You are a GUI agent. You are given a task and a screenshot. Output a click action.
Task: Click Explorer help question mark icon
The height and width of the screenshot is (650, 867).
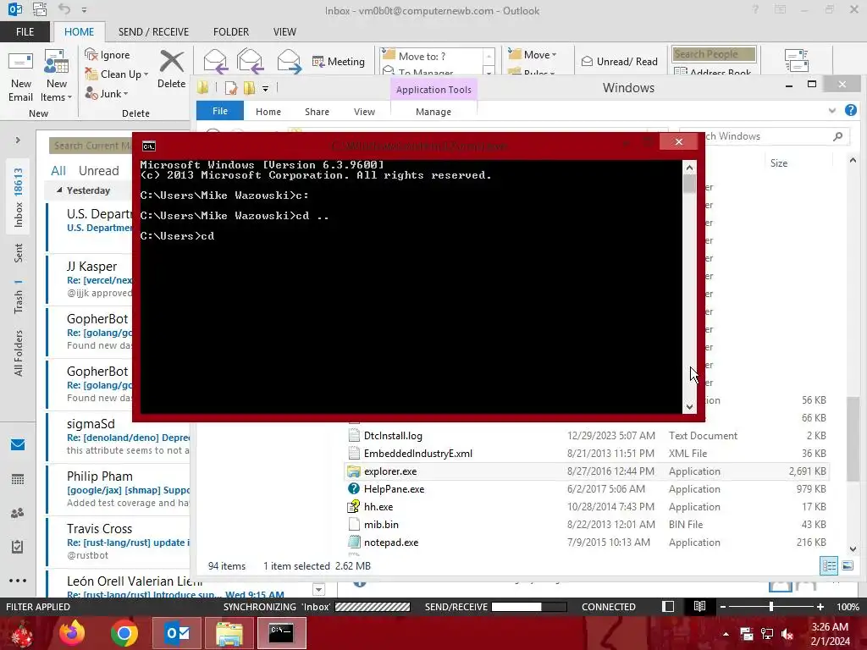[x=850, y=111]
